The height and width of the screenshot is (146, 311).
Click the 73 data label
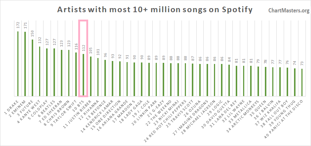click(302, 65)
